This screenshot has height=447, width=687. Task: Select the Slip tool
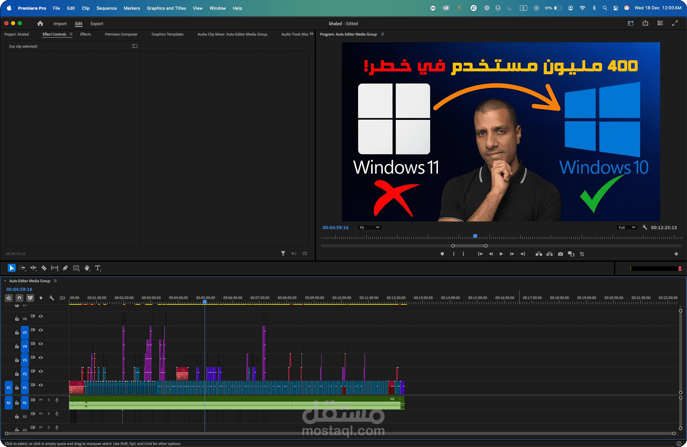[55, 268]
